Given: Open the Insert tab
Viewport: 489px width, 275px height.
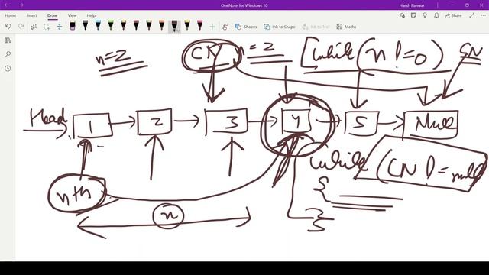Looking at the screenshot, I should (x=31, y=15).
